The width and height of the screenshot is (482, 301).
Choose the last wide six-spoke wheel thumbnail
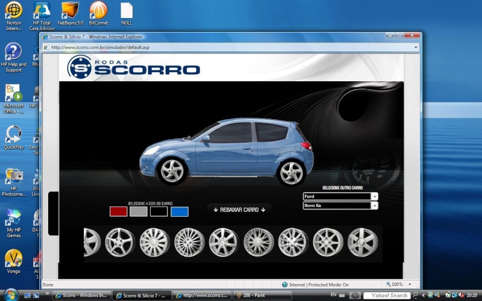(363, 243)
